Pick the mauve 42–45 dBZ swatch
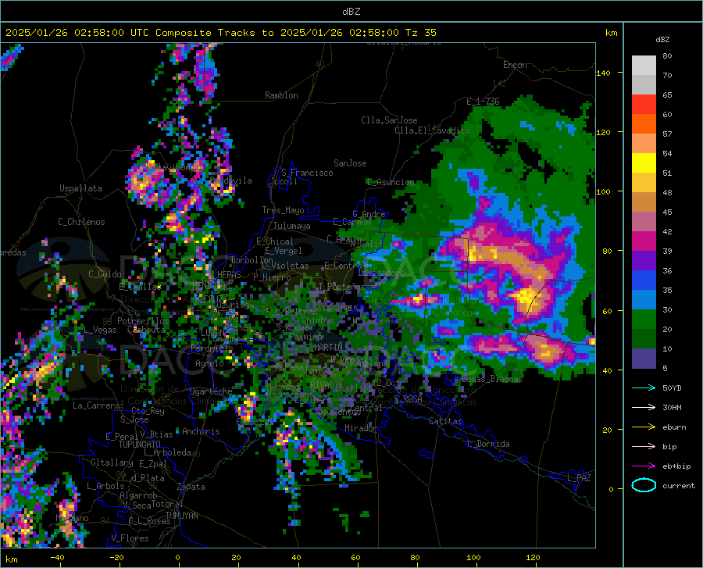This screenshot has height=568, width=703. point(644,222)
